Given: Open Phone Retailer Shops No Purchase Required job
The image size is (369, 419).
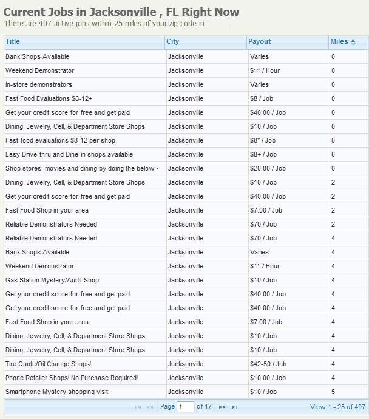Looking at the screenshot, I should coord(72,378).
